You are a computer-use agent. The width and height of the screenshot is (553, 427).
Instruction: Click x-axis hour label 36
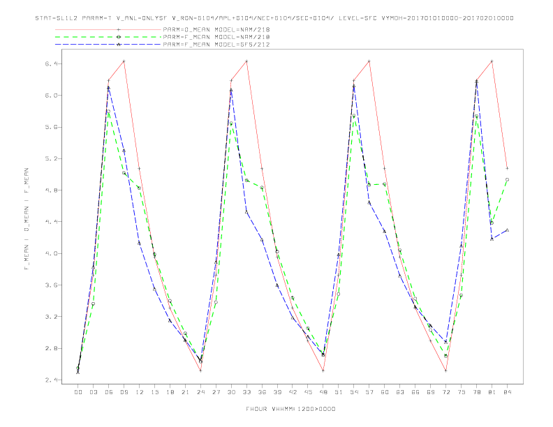click(262, 392)
